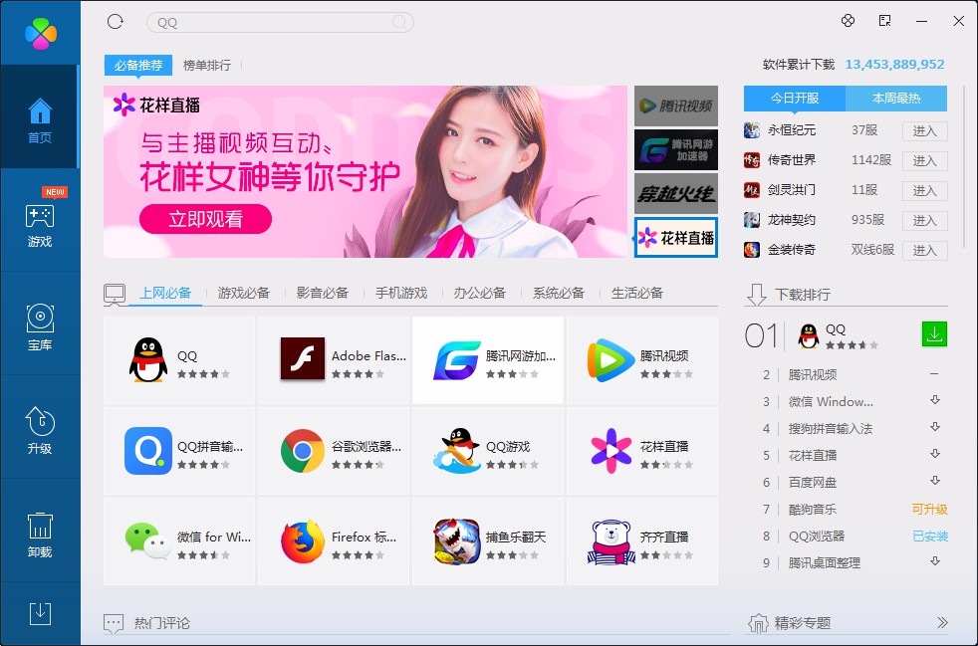Click 进入 for 剑灵洪门
Screen dimensions: 978x646
point(925,191)
